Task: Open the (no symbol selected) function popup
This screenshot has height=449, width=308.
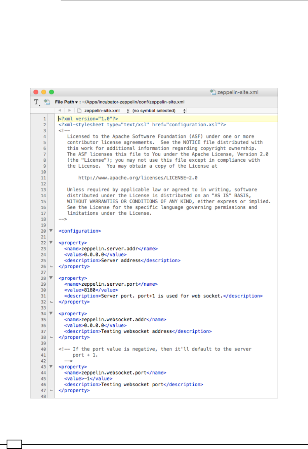Action: 159,111
